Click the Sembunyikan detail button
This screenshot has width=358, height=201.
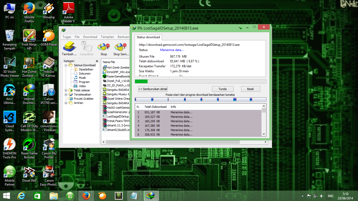pos(153,89)
